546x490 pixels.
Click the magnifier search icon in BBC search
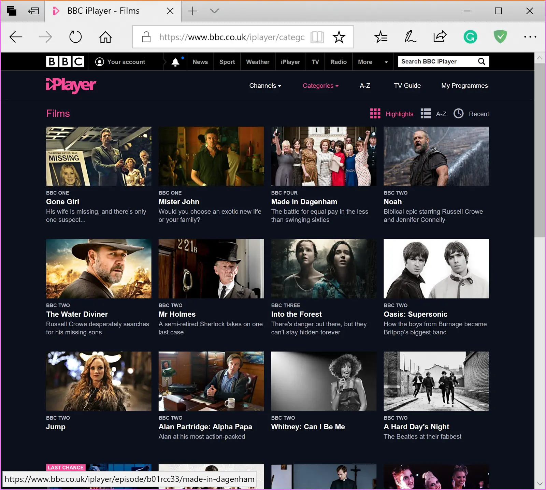482,61
